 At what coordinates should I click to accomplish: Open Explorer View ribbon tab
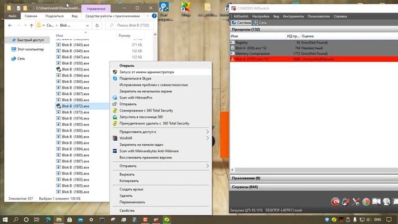tap(75, 16)
